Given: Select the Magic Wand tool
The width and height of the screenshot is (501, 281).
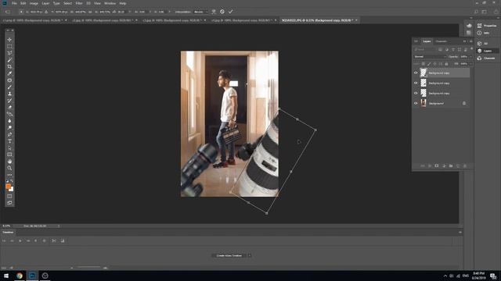Looking at the screenshot, I should (9, 60).
